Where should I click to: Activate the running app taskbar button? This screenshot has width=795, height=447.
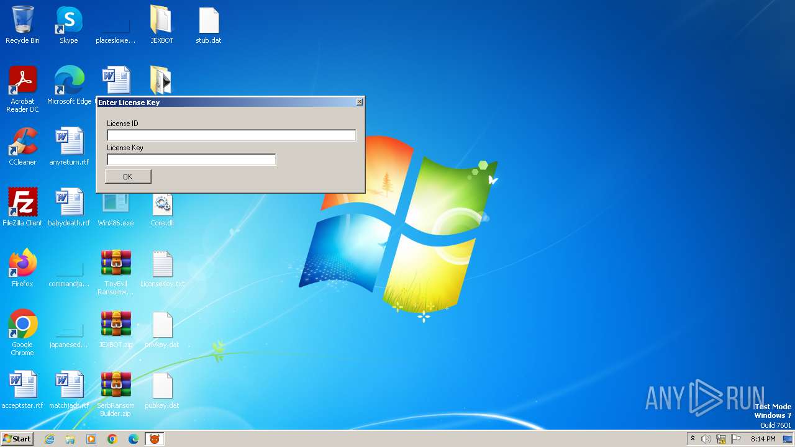[155, 439]
